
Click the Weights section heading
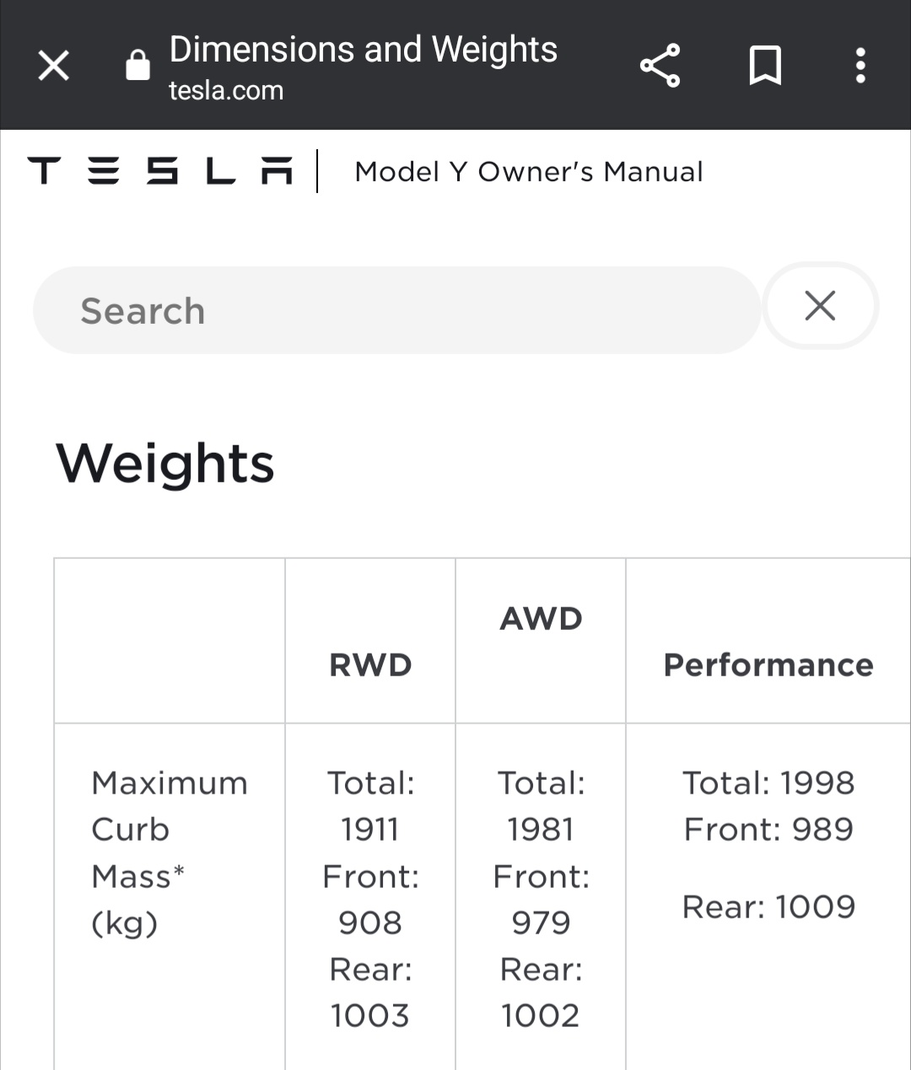click(165, 463)
